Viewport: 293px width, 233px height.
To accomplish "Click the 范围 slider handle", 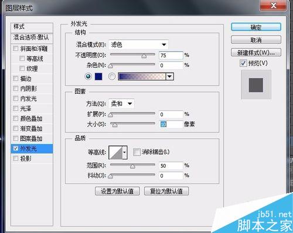I will pyautogui.click(x=132, y=166).
